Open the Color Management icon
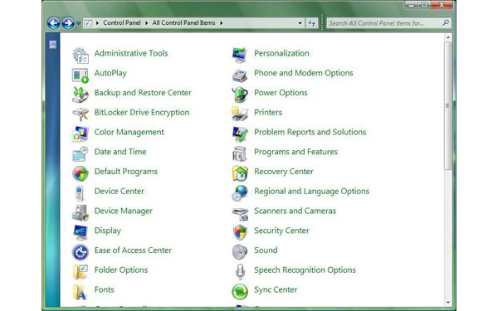This screenshot has height=311, width=498. pos(81,134)
